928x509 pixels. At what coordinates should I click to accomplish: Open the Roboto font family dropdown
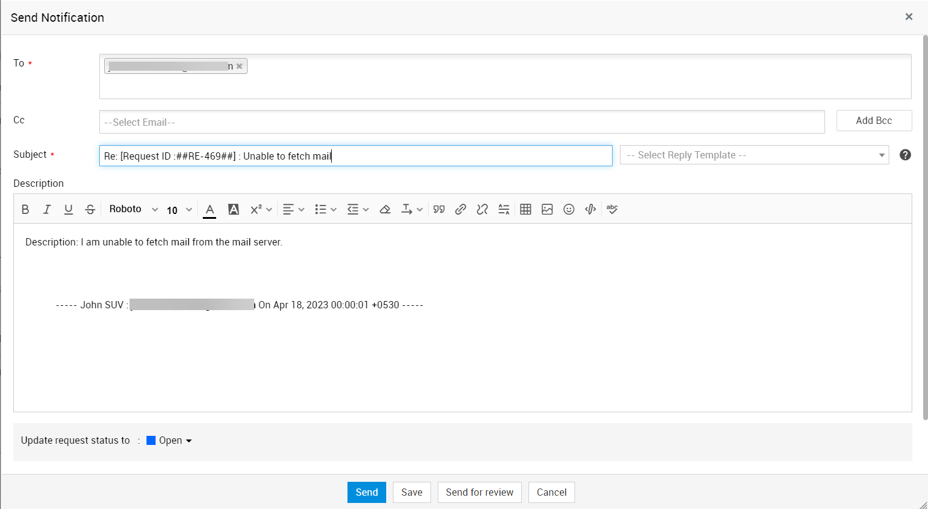(x=133, y=209)
